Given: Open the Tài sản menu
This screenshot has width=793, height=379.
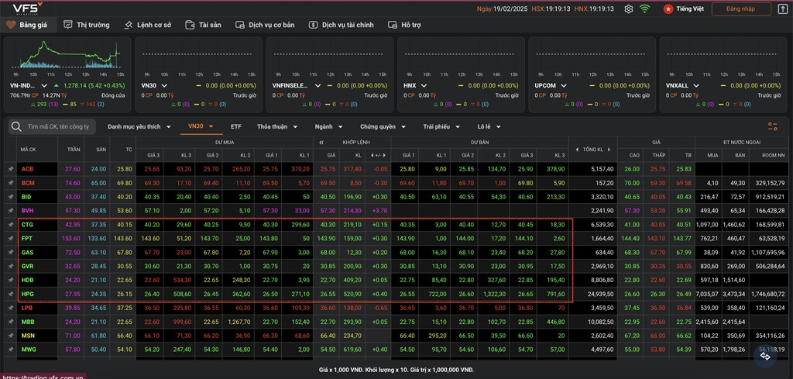Looking at the screenshot, I should (x=204, y=25).
